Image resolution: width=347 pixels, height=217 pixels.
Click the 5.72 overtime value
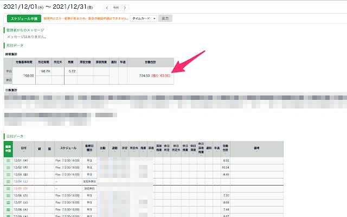(x=72, y=71)
